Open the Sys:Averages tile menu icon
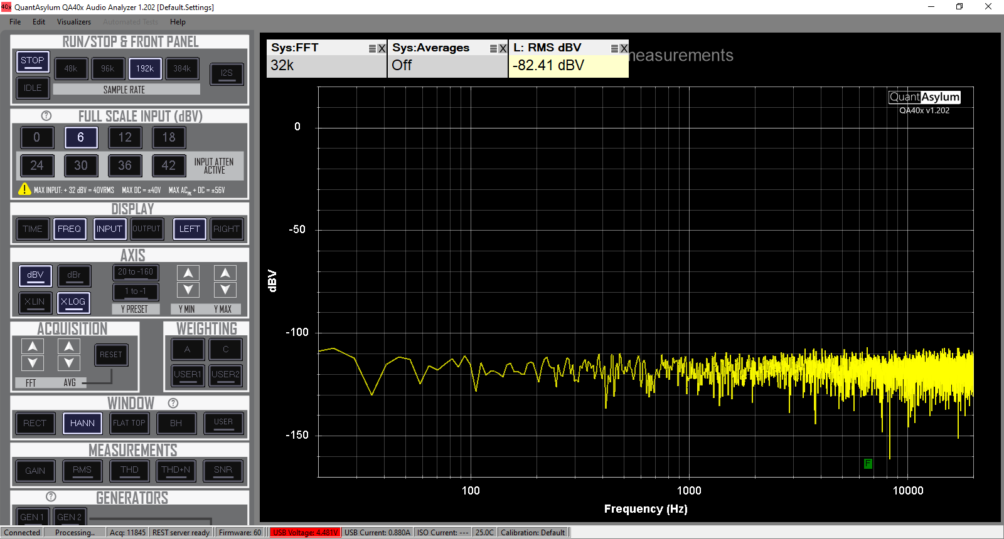The width and height of the screenshot is (1004, 539). [x=493, y=49]
